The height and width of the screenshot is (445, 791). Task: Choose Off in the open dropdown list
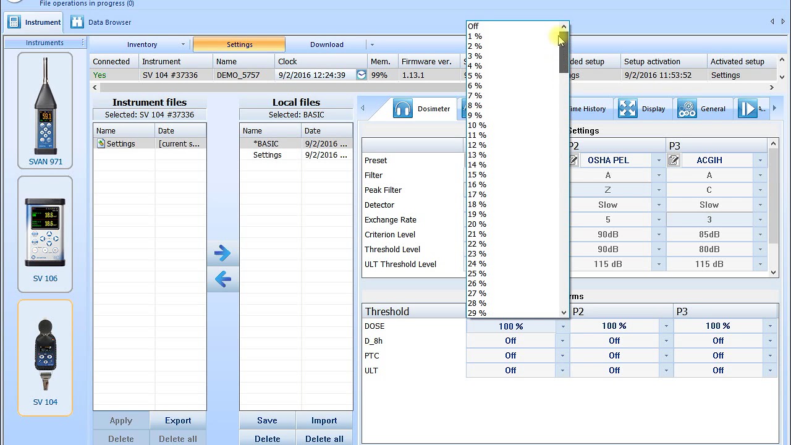(513, 27)
